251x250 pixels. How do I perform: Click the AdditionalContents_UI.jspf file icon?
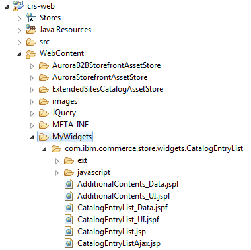pos(69,196)
